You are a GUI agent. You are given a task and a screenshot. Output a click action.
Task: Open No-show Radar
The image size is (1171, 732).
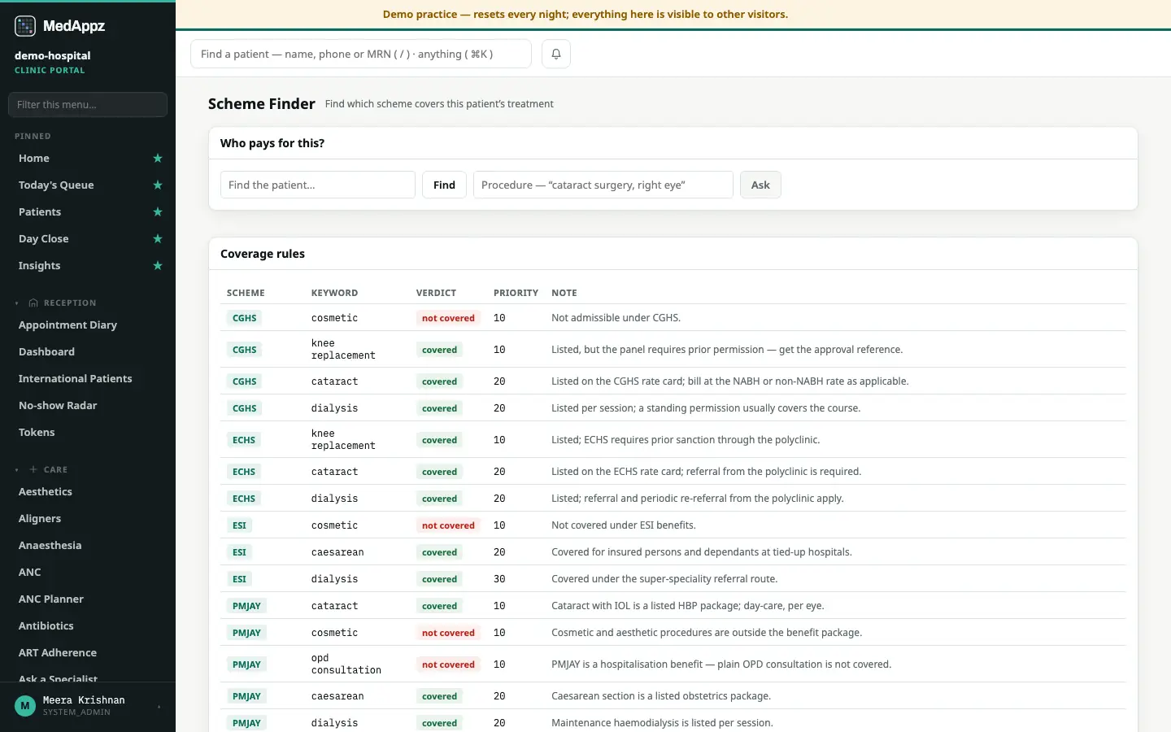tap(58, 406)
